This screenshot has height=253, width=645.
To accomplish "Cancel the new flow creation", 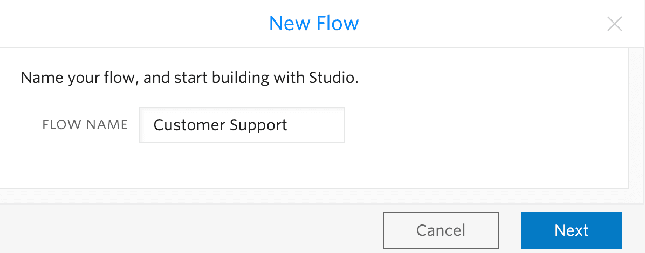I will point(441,230).
